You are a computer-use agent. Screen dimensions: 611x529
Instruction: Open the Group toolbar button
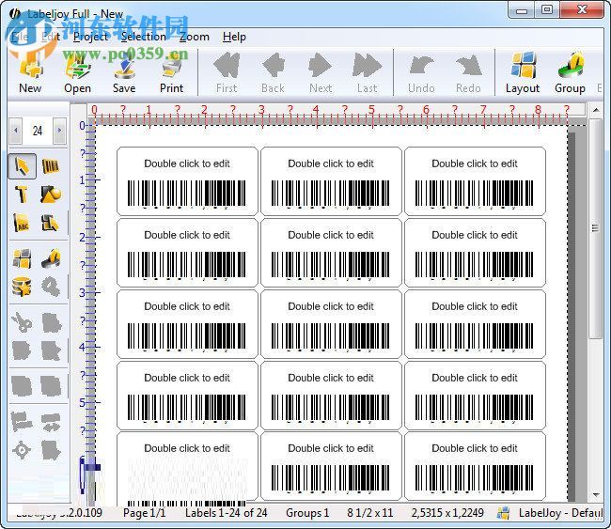pyautogui.click(x=570, y=73)
